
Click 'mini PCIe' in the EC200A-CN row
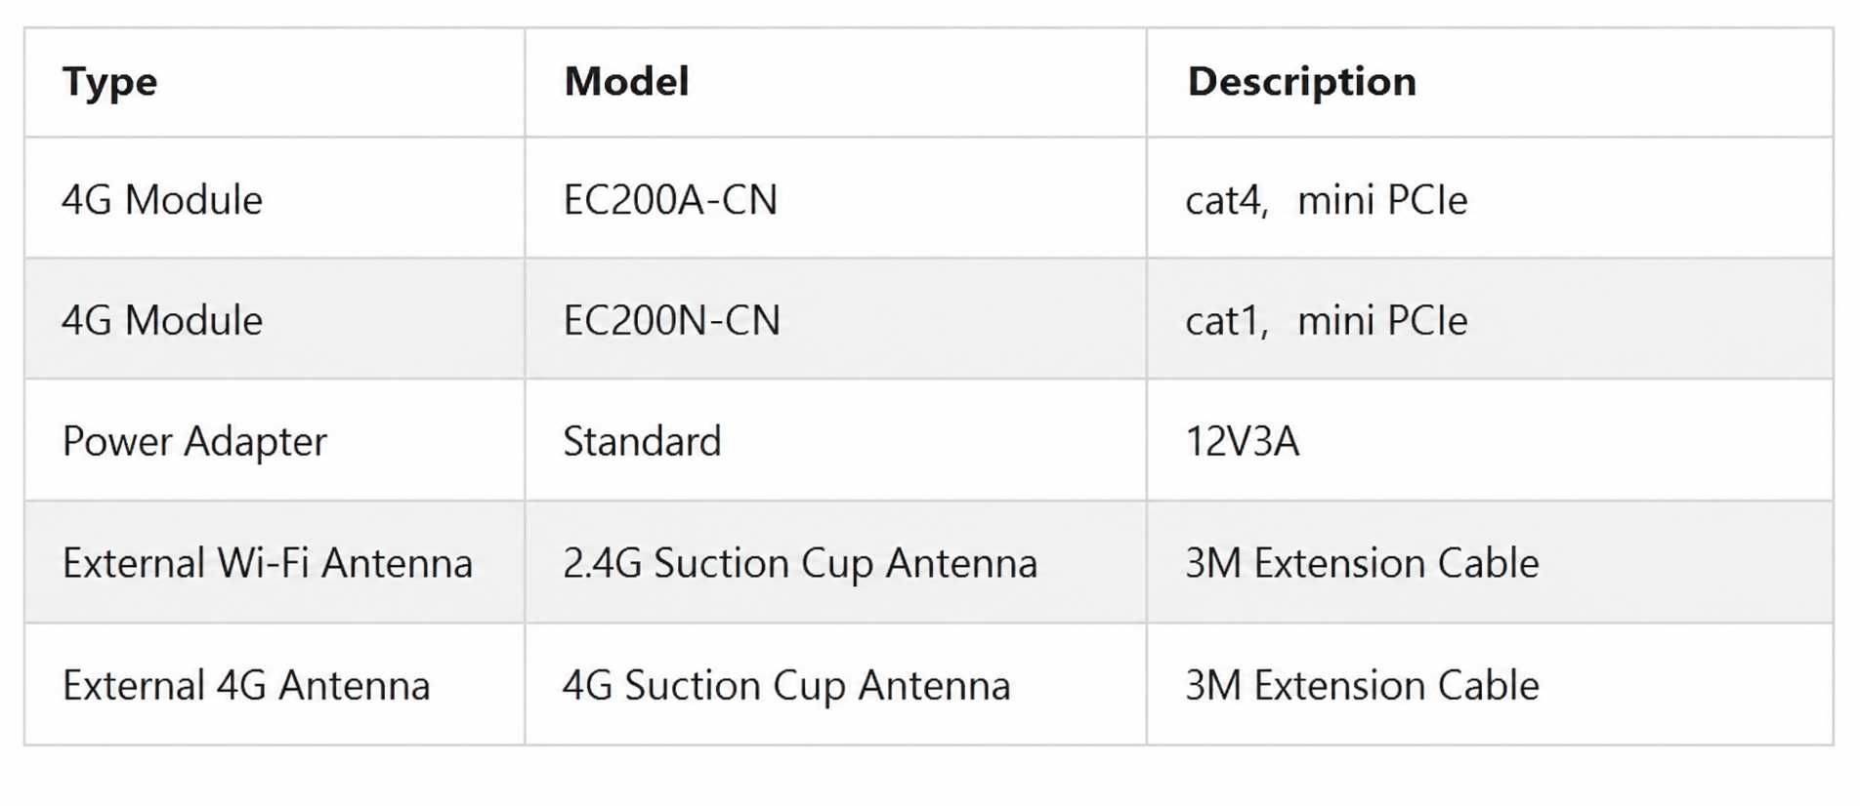1381,200
